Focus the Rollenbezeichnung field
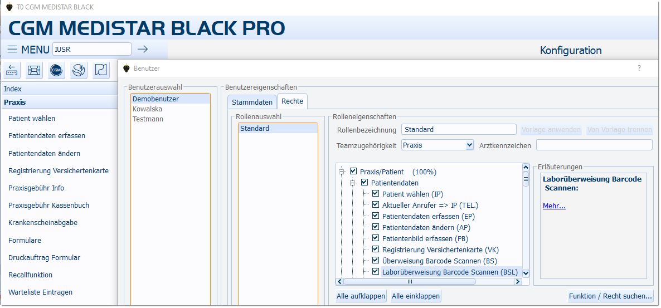The height and width of the screenshot is (308, 661). [x=459, y=129]
